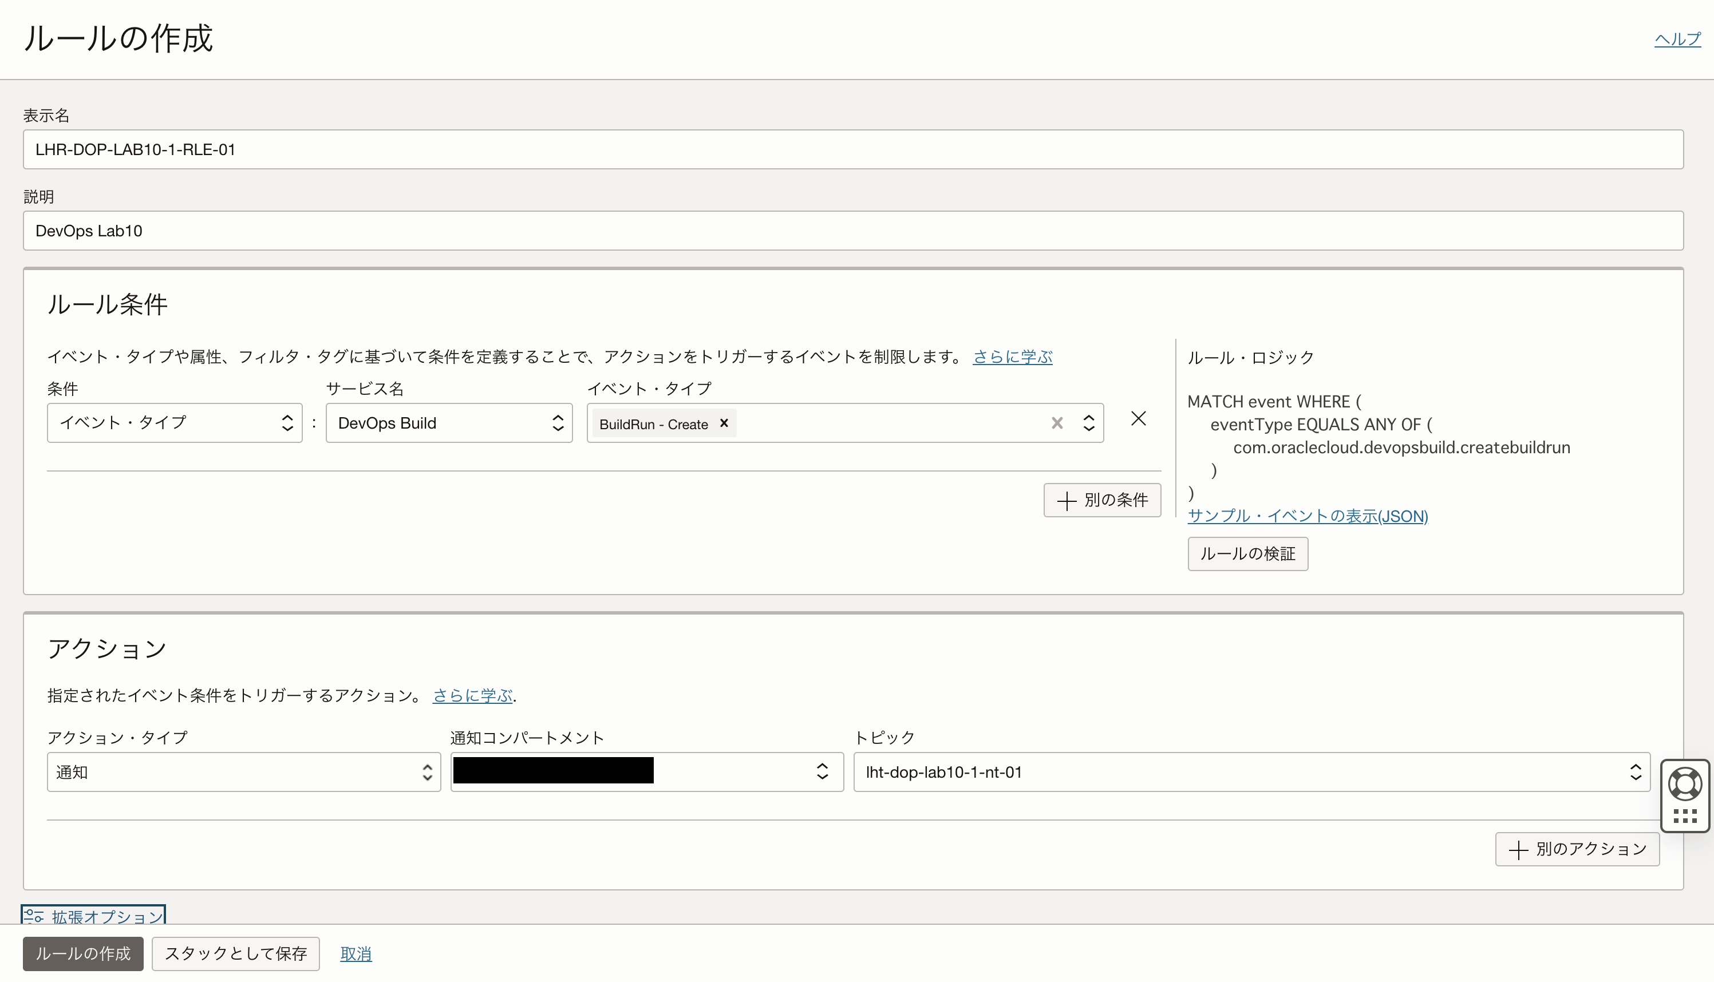
Task: Click the ルールの検証 button
Action: 1247,553
